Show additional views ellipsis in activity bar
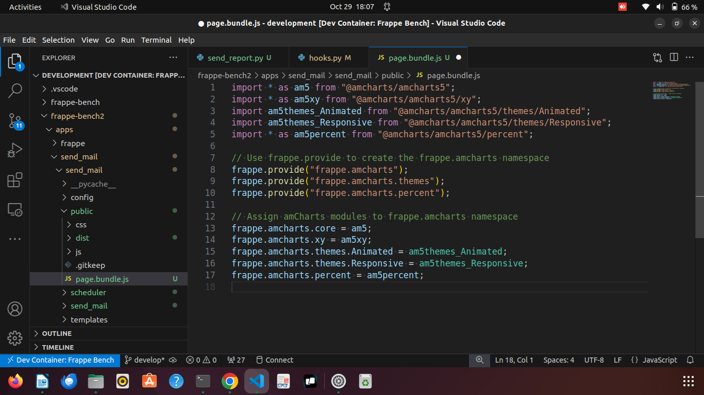The image size is (704, 395). (x=15, y=239)
